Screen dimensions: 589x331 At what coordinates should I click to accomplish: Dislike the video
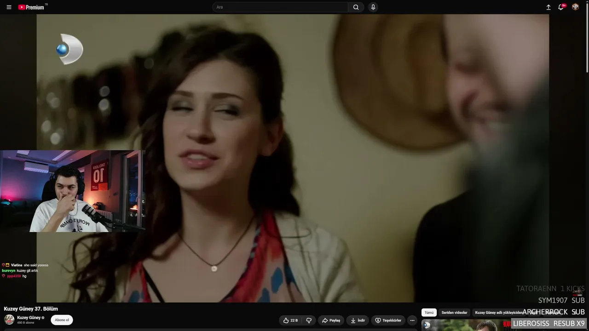(309, 320)
